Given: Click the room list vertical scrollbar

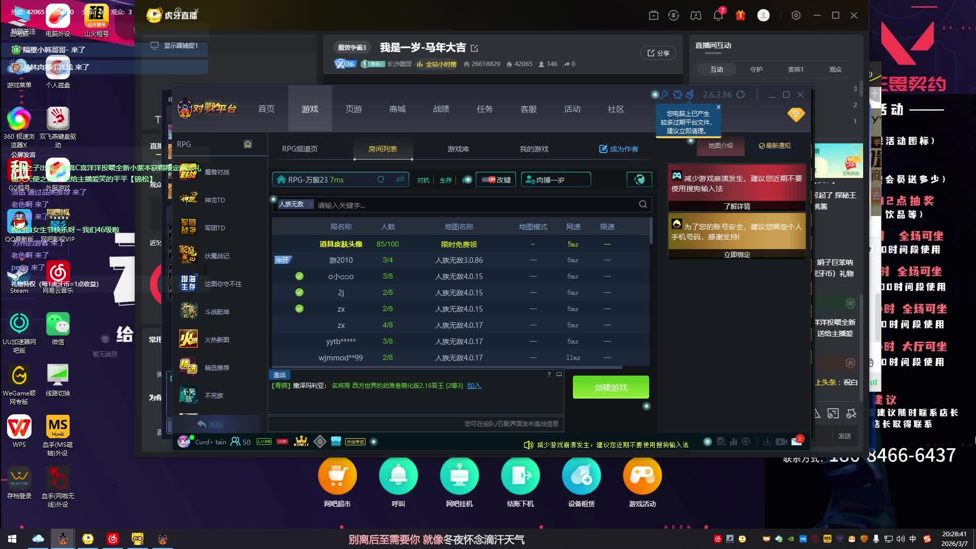Looking at the screenshot, I should 651,231.
